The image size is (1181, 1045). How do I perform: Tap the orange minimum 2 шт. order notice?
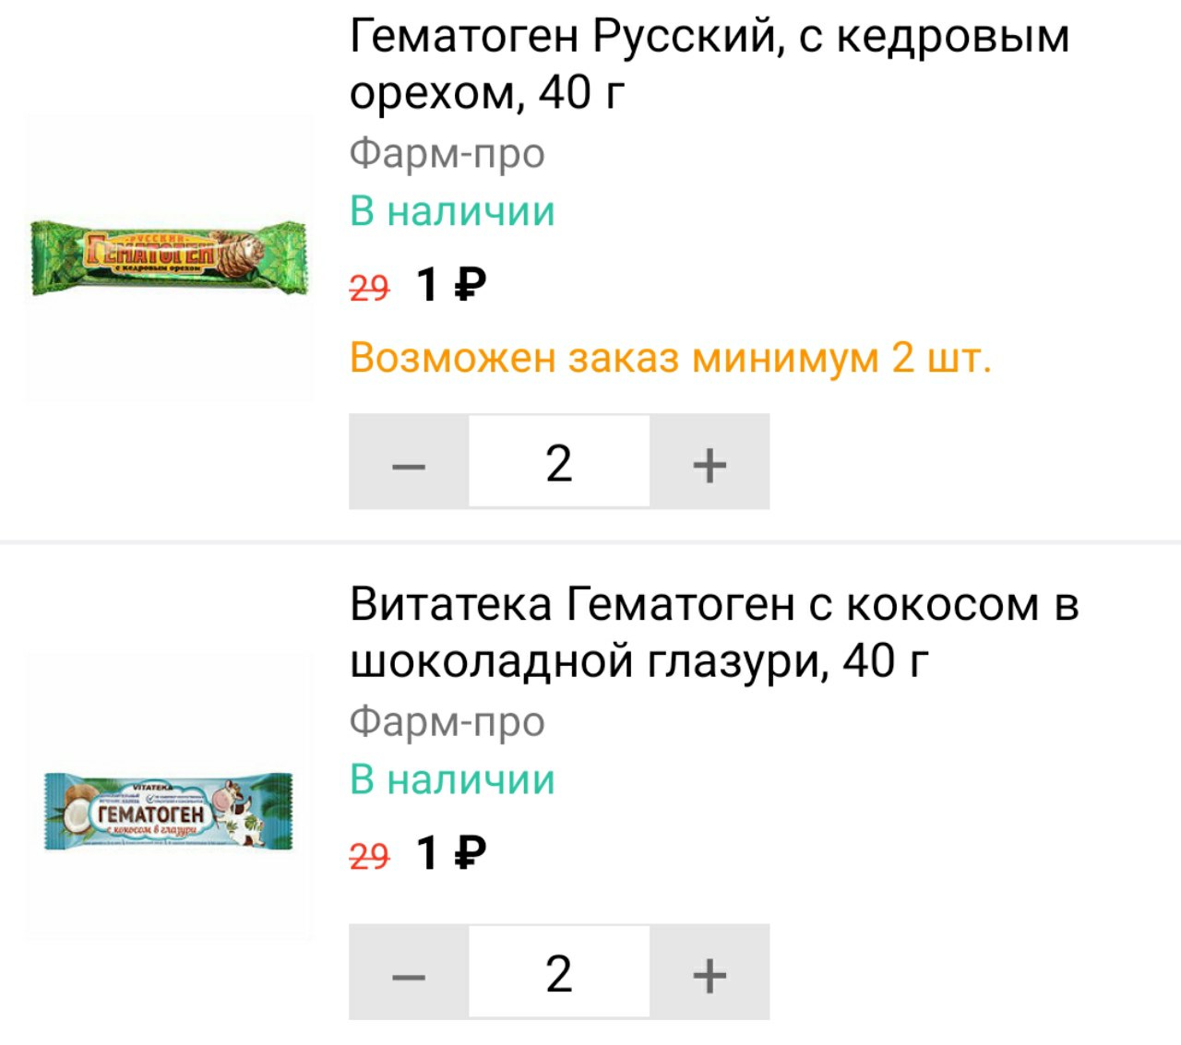[x=670, y=358]
